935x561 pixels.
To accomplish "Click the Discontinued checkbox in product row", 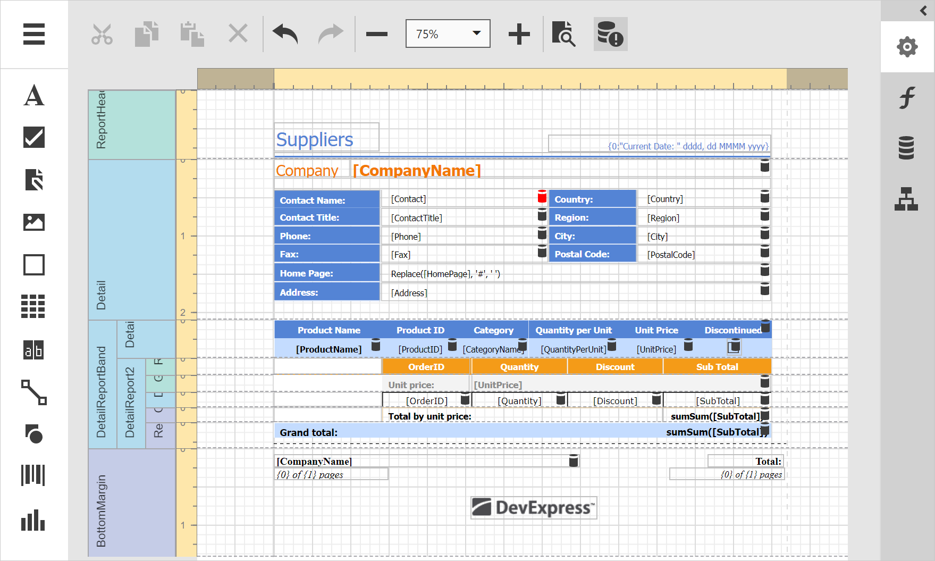I will pyautogui.click(x=734, y=347).
